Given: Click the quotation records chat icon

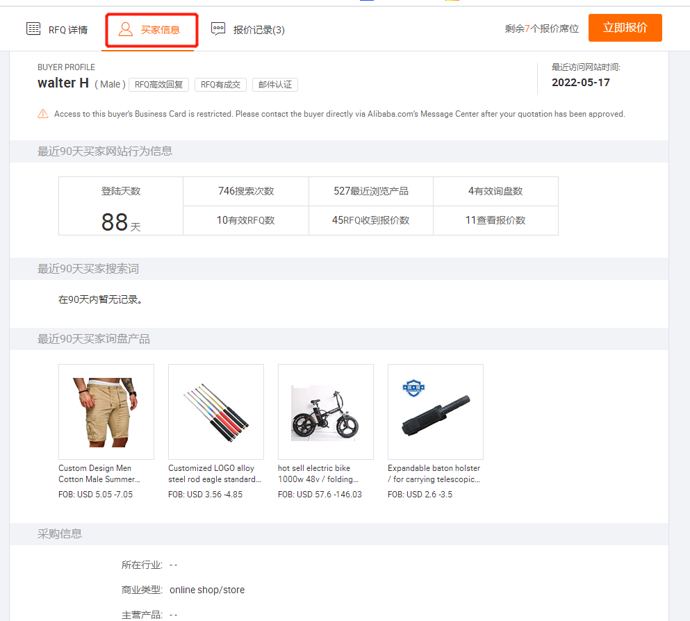Looking at the screenshot, I should pos(217,29).
